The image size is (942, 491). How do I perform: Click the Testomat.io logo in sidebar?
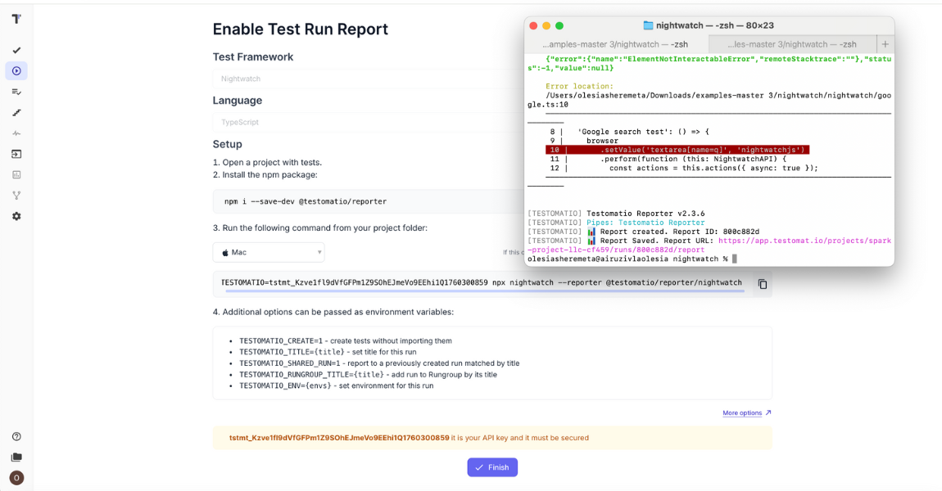[16, 19]
